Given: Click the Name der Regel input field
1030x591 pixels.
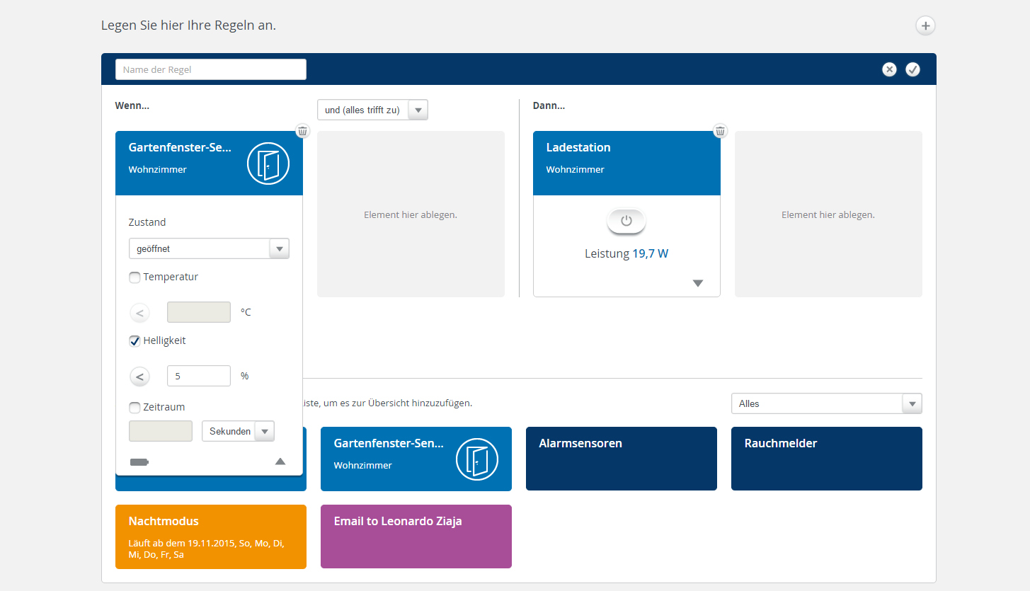Looking at the screenshot, I should tap(211, 69).
